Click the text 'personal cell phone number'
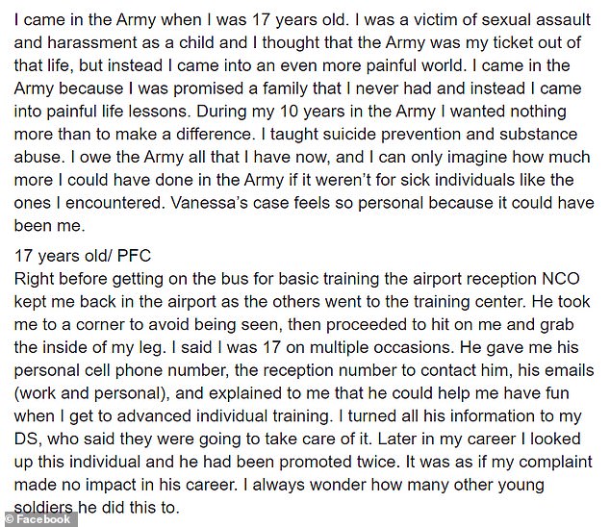This screenshot has width=610, height=527. click(x=120, y=370)
